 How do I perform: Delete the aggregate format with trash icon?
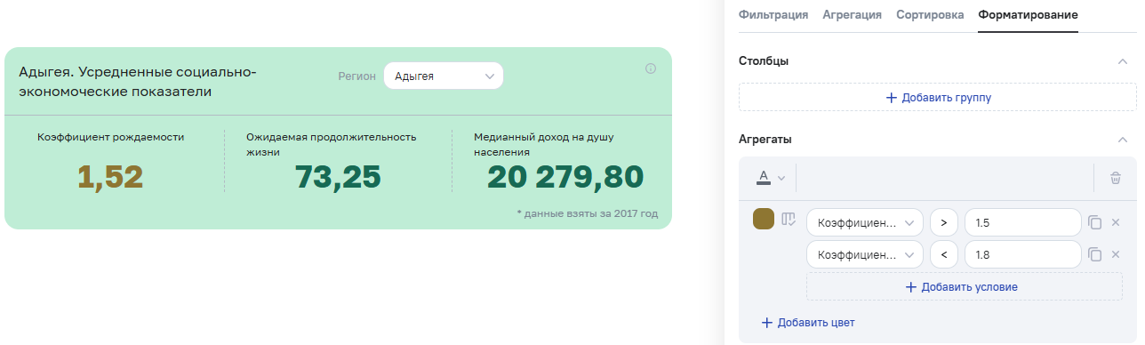(x=1115, y=178)
